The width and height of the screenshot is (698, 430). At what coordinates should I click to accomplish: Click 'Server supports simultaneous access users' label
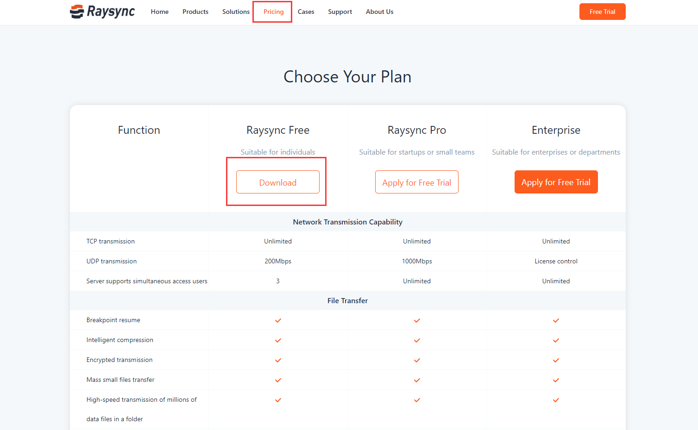(147, 281)
